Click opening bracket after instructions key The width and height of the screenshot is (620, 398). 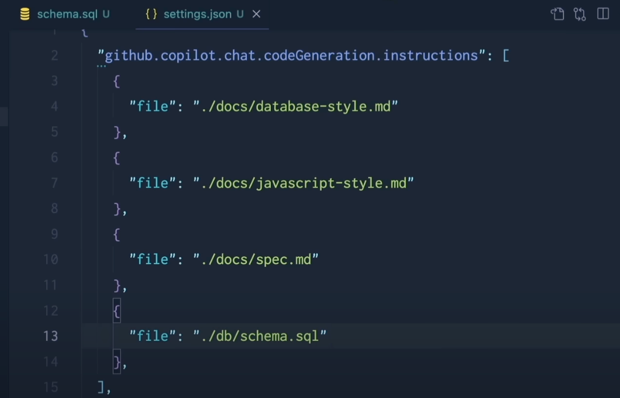click(506, 55)
